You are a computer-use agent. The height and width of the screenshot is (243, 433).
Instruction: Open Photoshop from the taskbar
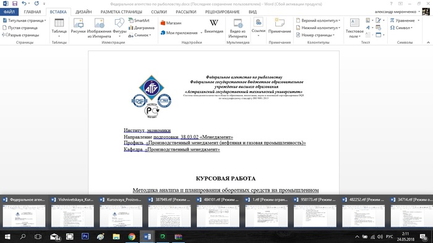point(85,236)
